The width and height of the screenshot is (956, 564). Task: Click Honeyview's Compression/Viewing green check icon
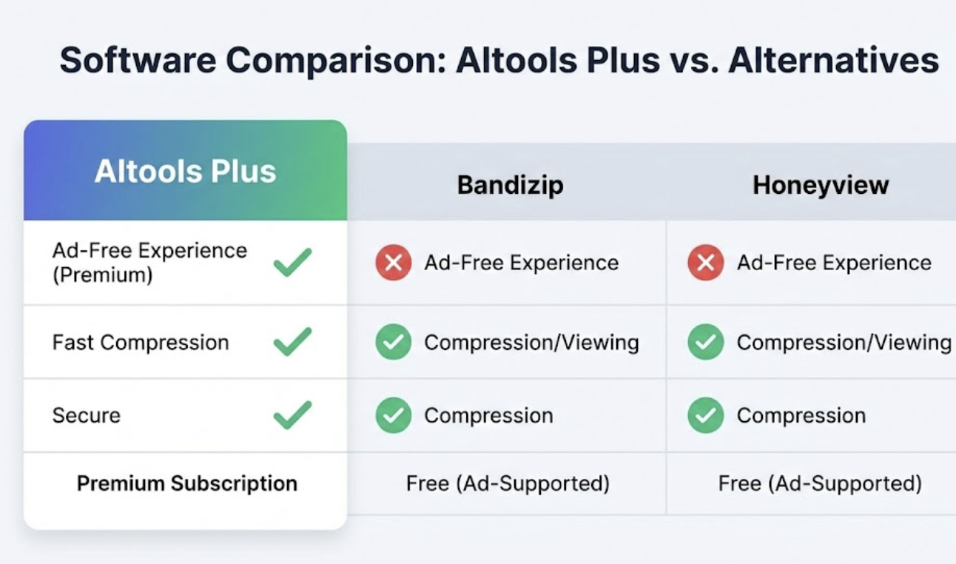pos(705,342)
